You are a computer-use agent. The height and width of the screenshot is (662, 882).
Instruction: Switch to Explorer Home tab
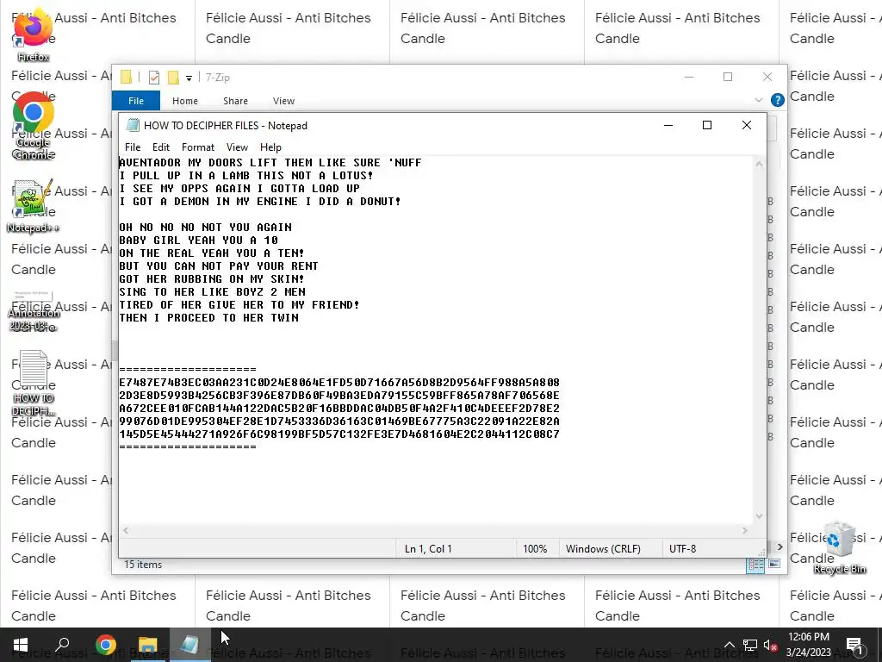coord(185,101)
